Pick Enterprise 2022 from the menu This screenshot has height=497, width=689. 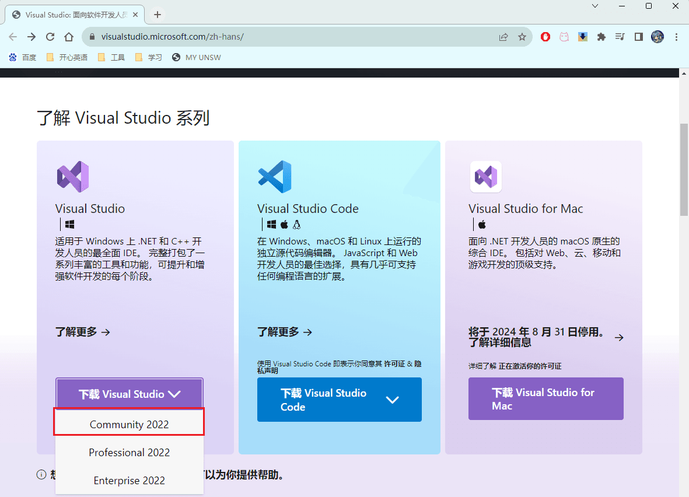coord(129,480)
